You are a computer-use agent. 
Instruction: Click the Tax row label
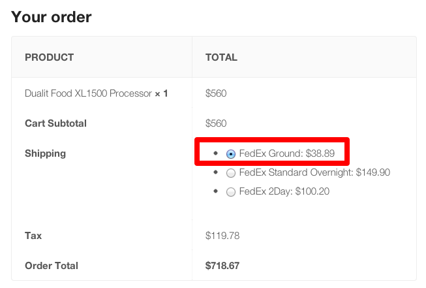coord(33,234)
